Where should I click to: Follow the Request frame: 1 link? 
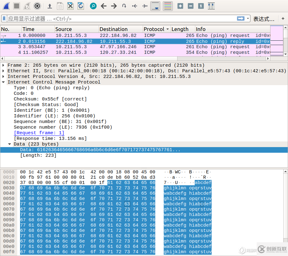[39, 133]
